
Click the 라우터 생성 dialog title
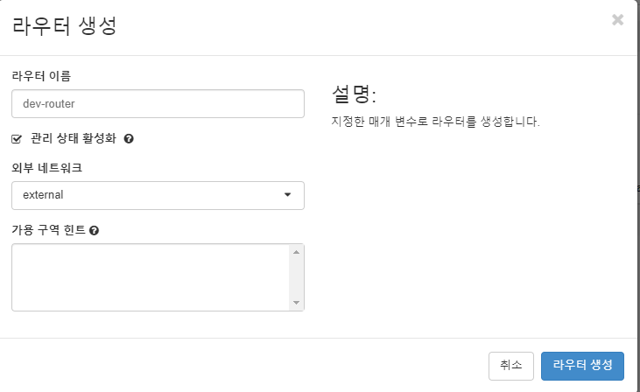click(x=65, y=26)
